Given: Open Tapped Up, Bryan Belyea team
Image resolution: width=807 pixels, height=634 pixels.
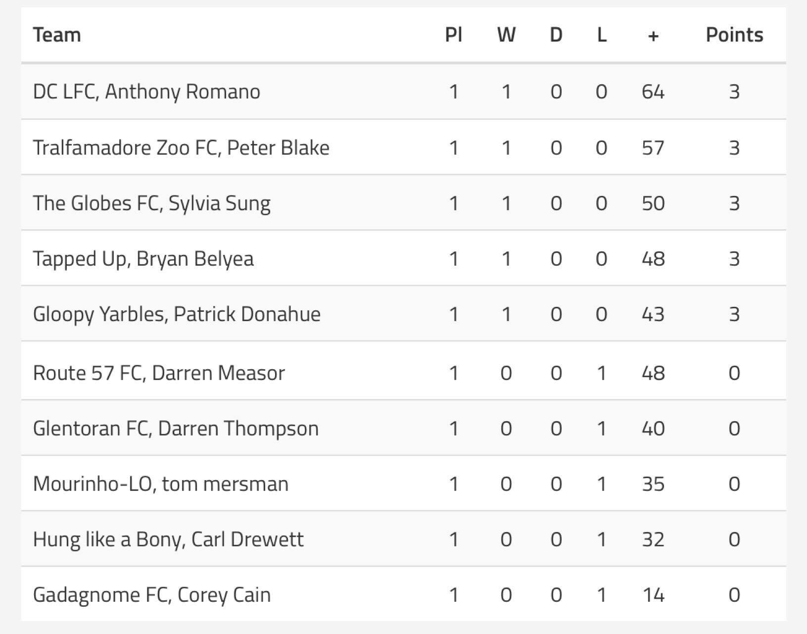Looking at the screenshot, I should (403, 258).
